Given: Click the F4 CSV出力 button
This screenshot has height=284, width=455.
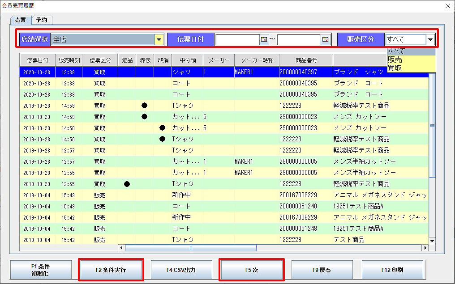Looking at the screenshot, I should [181, 270].
